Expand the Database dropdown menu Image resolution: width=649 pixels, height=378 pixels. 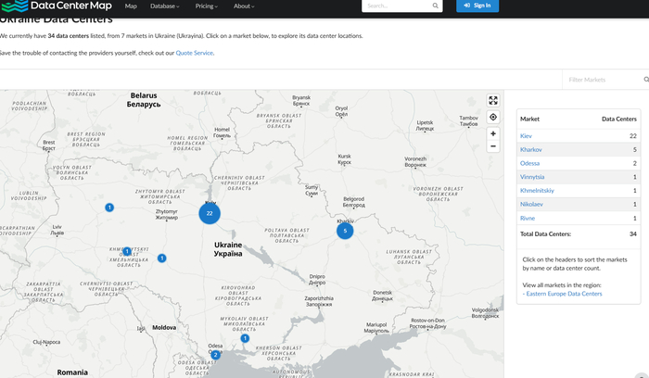click(165, 6)
